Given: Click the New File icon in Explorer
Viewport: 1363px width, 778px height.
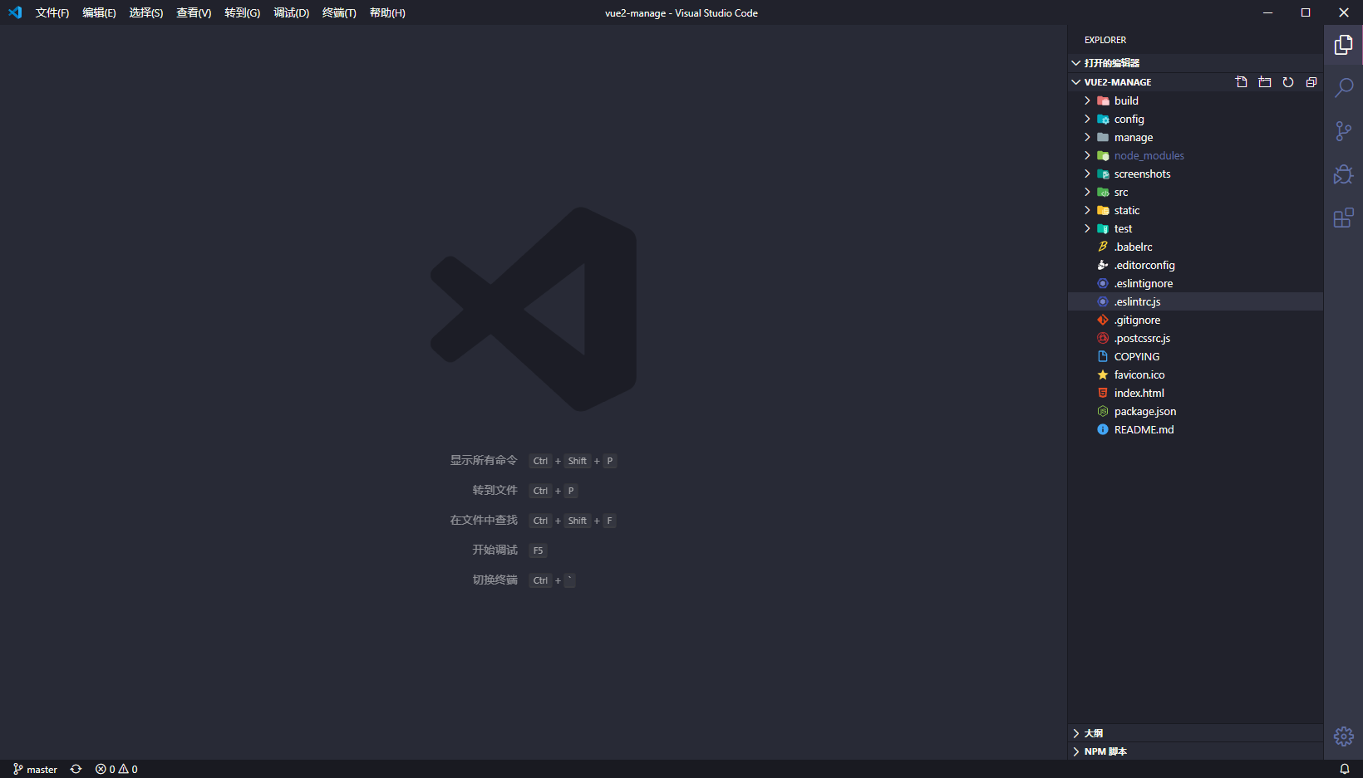Looking at the screenshot, I should tap(1241, 81).
